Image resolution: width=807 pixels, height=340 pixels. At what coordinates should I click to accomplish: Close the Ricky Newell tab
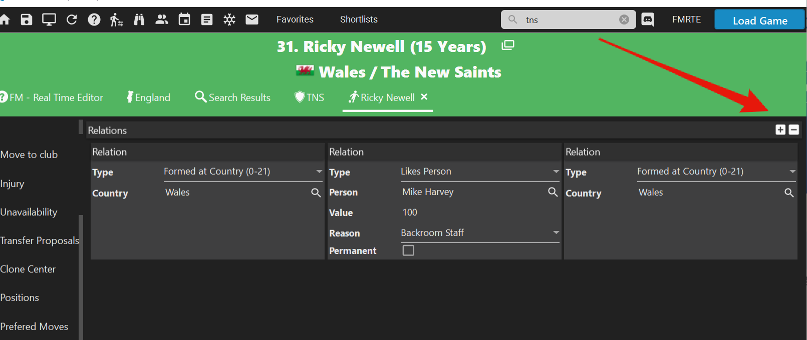pos(424,97)
